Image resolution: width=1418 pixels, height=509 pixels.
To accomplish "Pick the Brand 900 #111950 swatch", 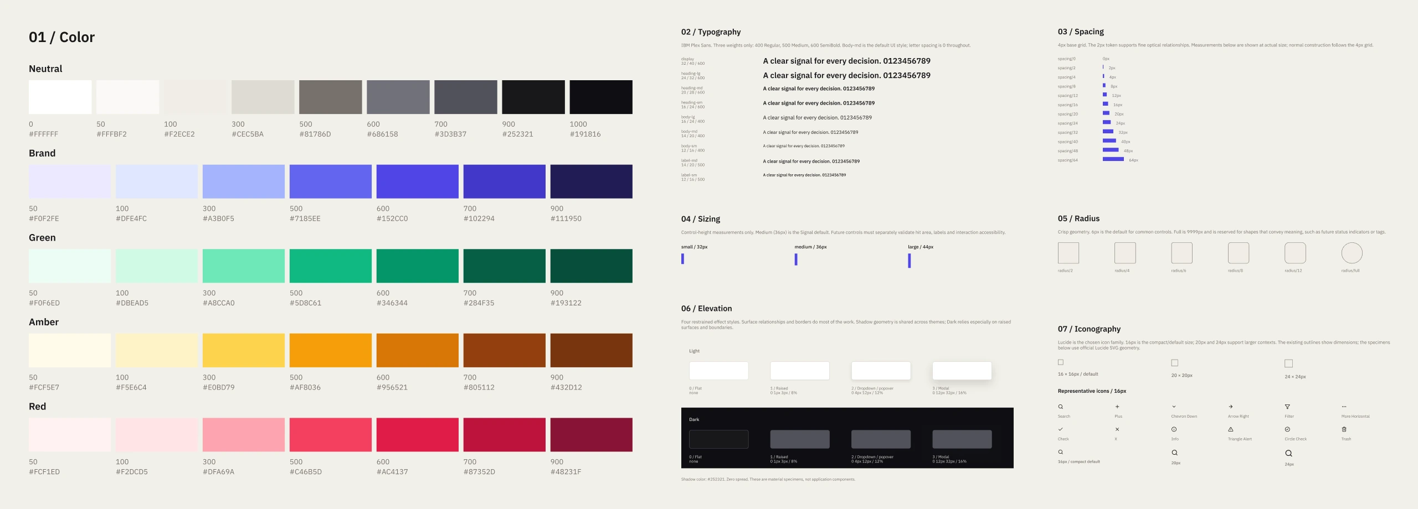I will 592,181.
